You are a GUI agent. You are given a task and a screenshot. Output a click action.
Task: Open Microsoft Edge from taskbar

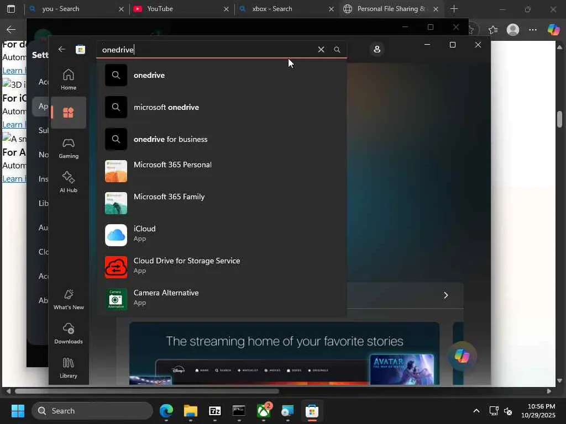coord(166,411)
